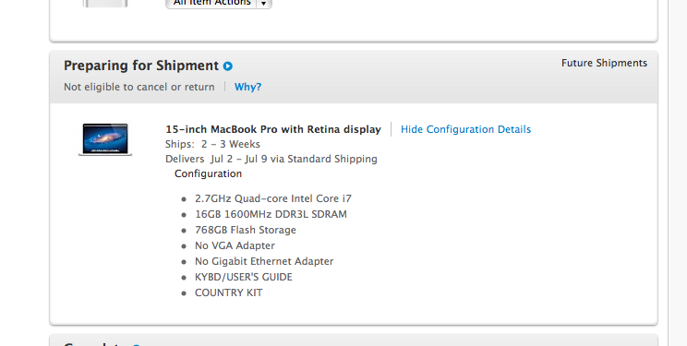Click the Why? link

click(x=248, y=87)
